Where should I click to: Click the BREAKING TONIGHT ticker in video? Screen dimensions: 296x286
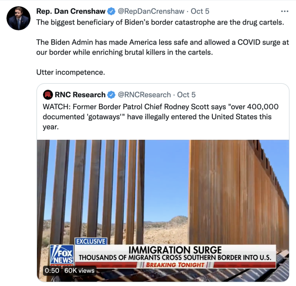click(x=175, y=265)
